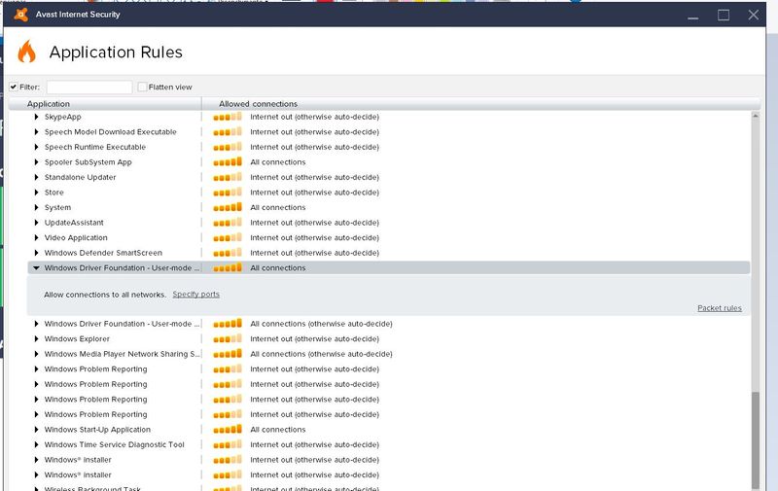Adjust Spooler SubSystem App connection level bars

point(228,161)
